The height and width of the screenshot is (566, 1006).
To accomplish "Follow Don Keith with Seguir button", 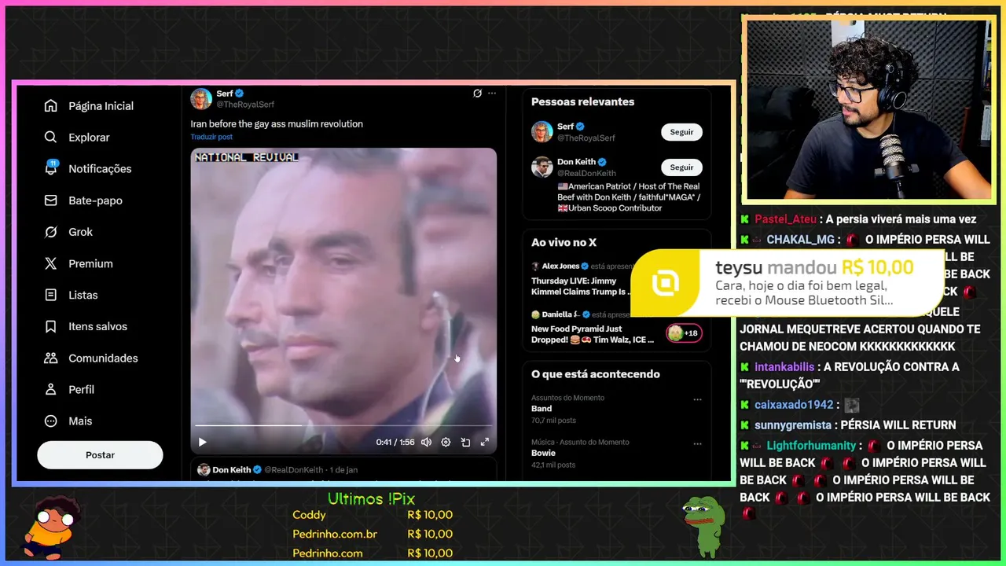I will tap(681, 167).
